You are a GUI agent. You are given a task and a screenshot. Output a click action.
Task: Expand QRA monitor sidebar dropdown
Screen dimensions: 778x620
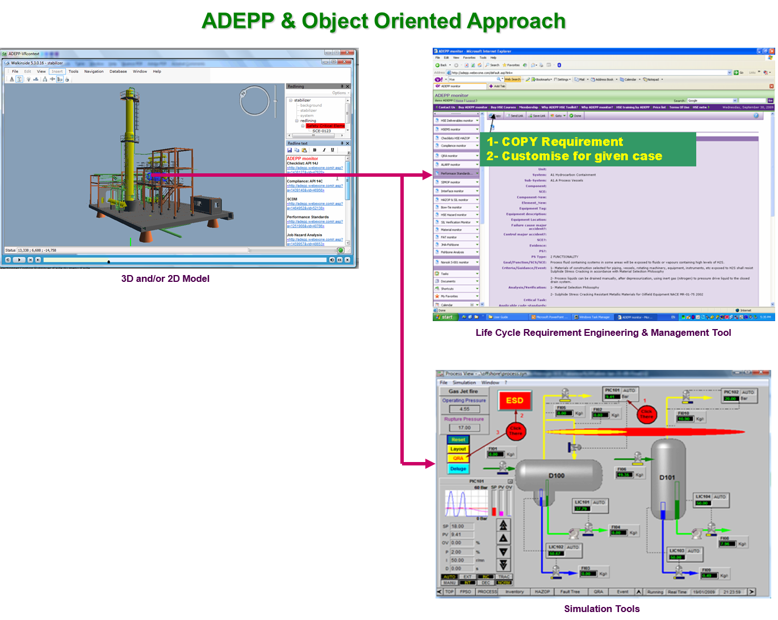pyautogui.click(x=477, y=155)
